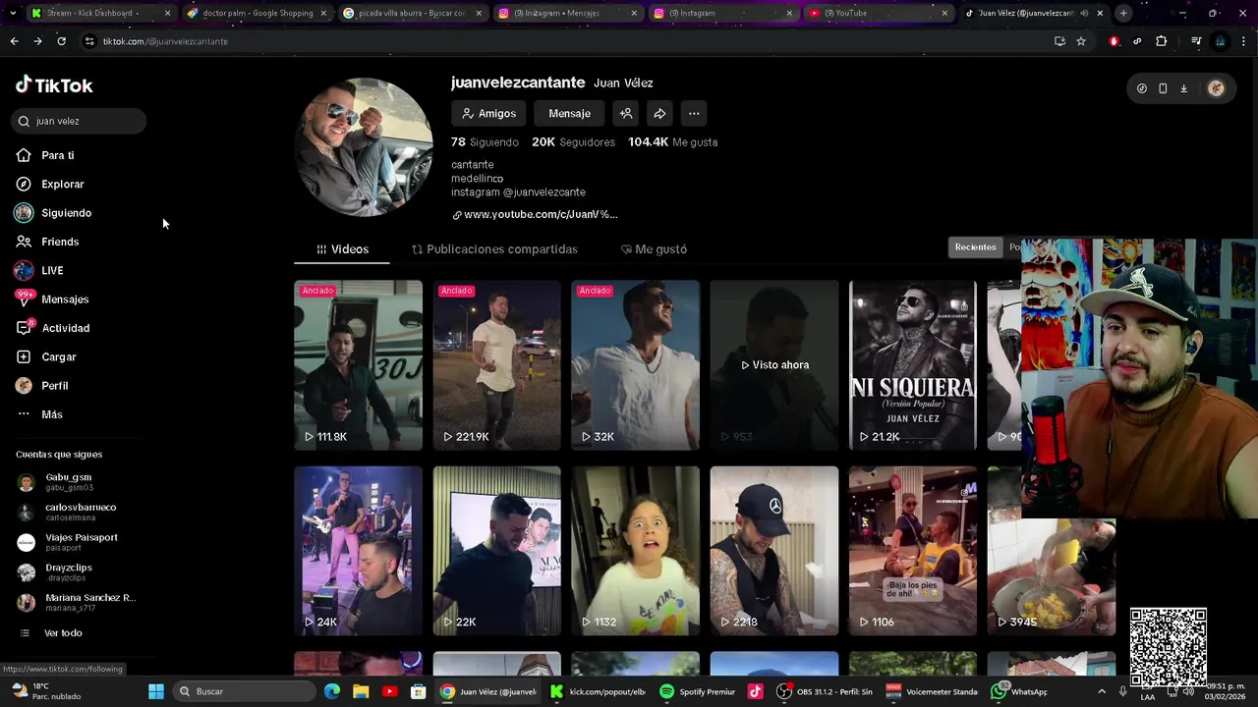Open the Friends section
Viewport: 1258px width, 707px height.
point(59,242)
